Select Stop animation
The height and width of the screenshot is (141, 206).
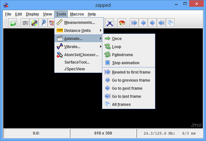(129, 63)
